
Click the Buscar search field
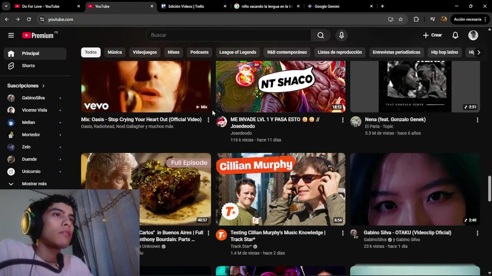(x=229, y=35)
